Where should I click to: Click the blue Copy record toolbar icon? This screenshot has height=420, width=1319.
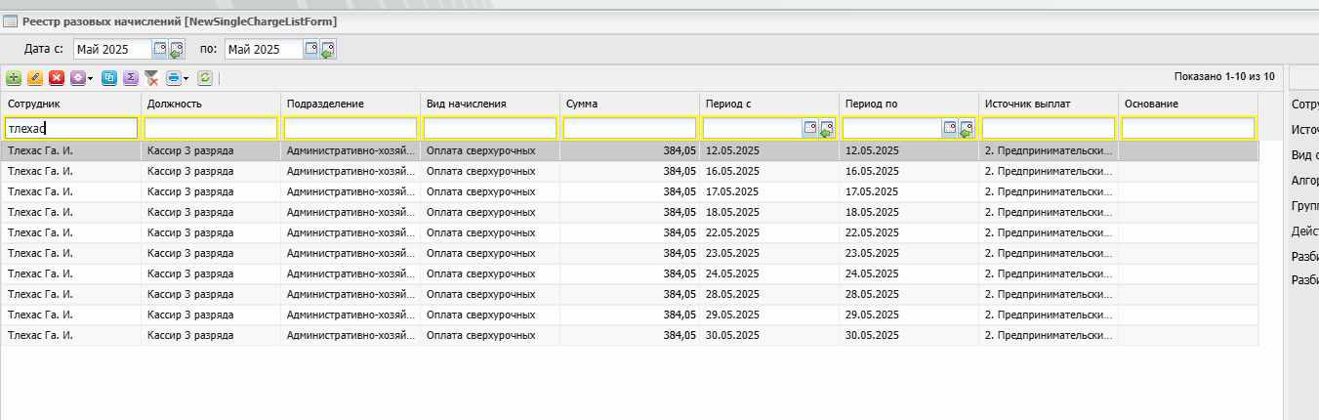pyautogui.click(x=109, y=77)
